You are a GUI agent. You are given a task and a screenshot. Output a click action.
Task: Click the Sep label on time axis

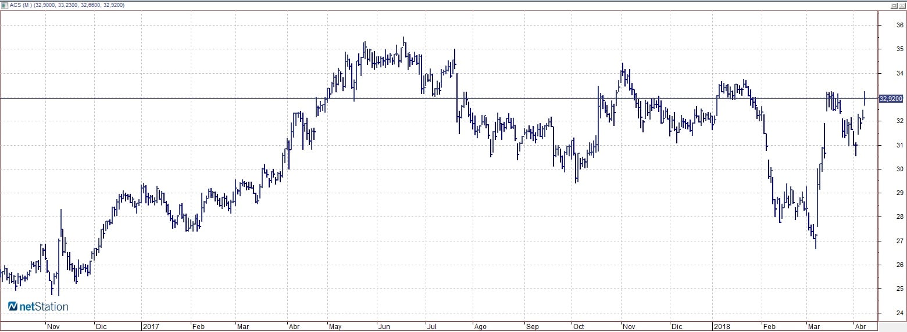pyautogui.click(x=533, y=327)
